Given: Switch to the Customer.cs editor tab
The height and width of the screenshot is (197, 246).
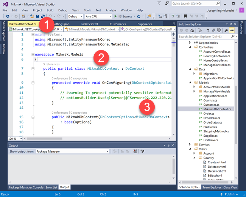Looking at the screenshot, I should coord(118,24).
